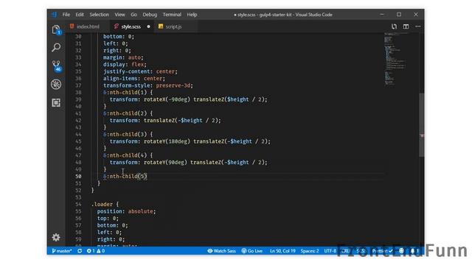Click the transform-style: preserve-3d line
Image resolution: width=472 pixels, height=265 pixels.
point(147,85)
